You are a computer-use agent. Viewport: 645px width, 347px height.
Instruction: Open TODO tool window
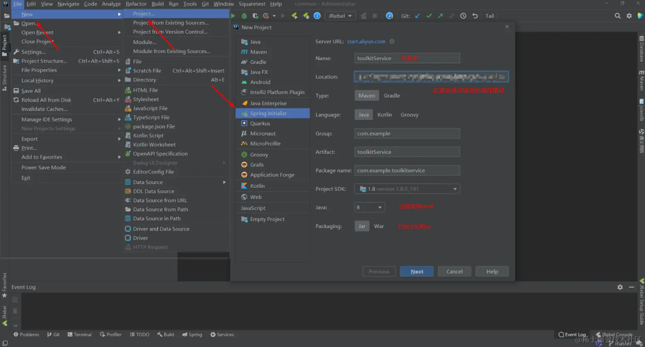140,335
